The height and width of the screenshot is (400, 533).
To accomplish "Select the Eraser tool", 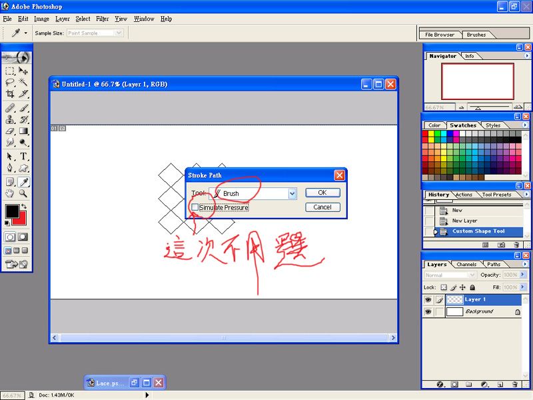I will coord(10,131).
